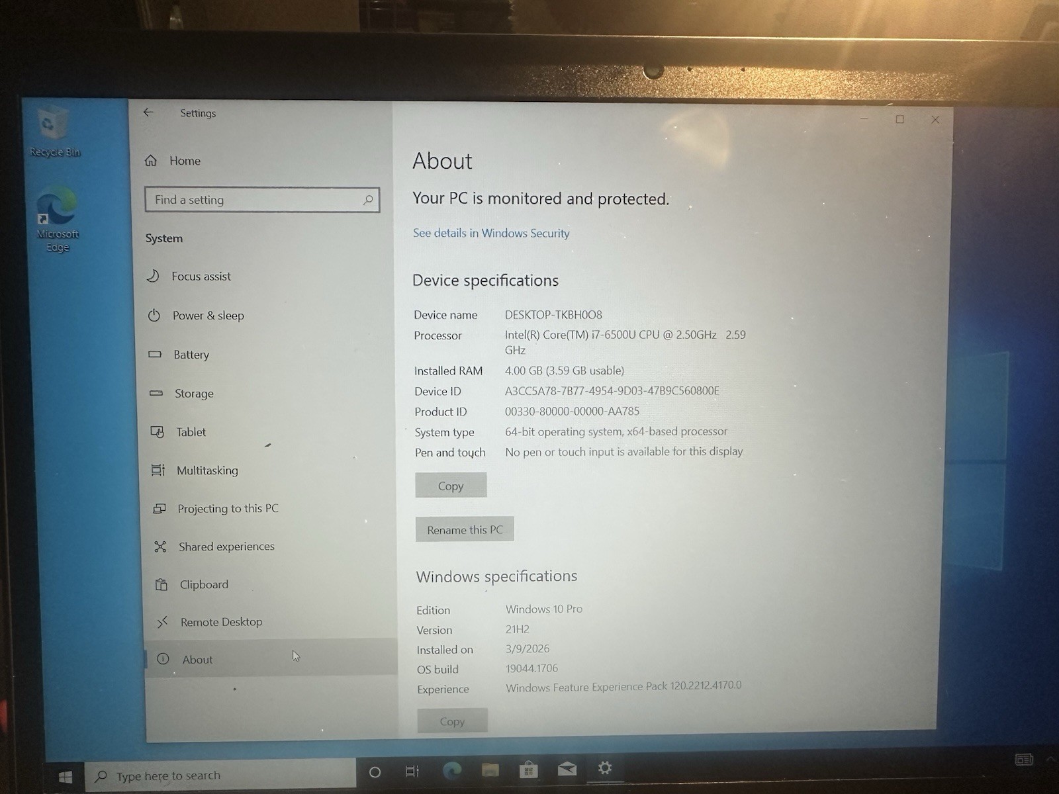Click the Shared experiences icon
Image resolution: width=1059 pixels, height=794 pixels.
point(160,547)
